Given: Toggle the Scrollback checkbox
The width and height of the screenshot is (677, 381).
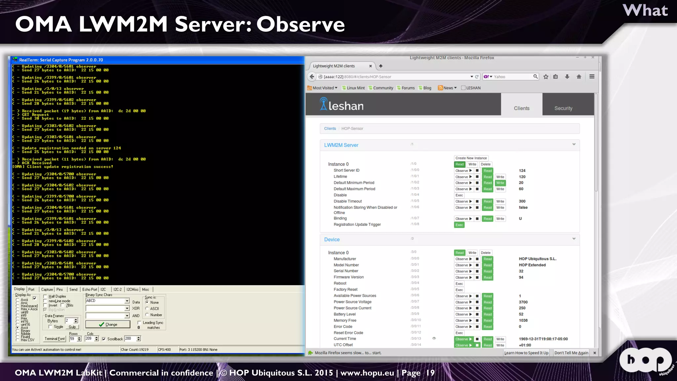Looking at the screenshot, I should [104, 339].
